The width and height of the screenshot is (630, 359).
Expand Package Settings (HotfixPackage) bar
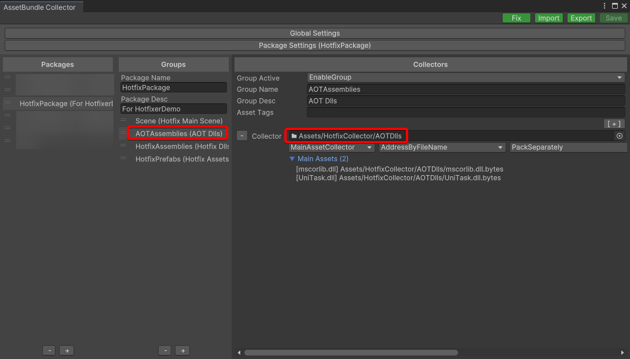pyautogui.click(x=314, y=45)
